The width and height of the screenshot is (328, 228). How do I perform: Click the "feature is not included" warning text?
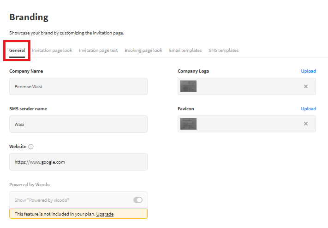(x=54, y=214)
